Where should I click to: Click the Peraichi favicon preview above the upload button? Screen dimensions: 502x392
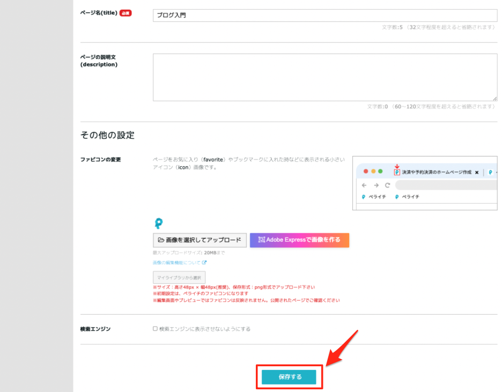pos(158,224)
